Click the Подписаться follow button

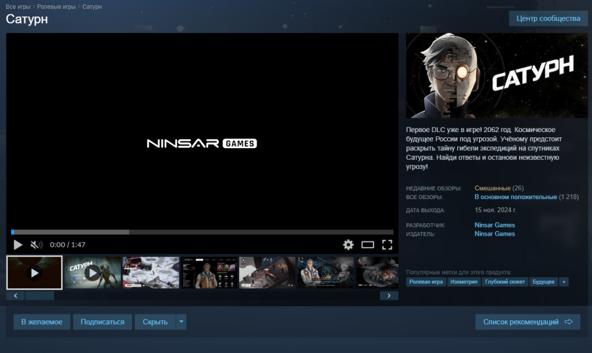tap(102, 322)
